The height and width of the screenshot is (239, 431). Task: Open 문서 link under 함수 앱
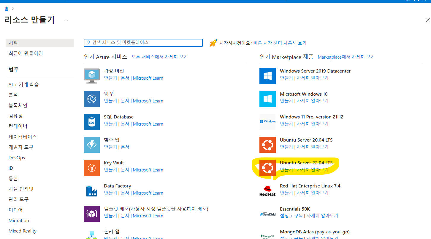click(125, 147)
